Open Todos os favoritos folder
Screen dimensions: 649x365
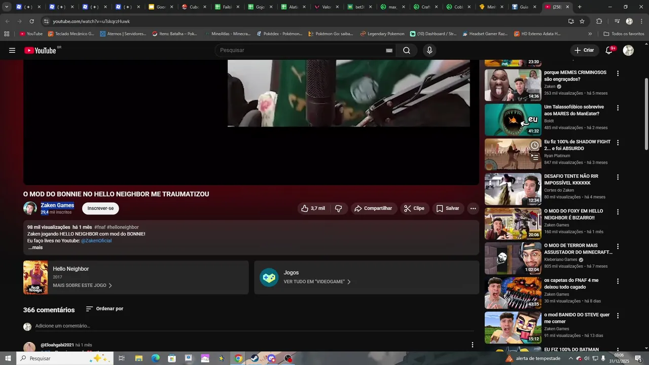(624, 34)
